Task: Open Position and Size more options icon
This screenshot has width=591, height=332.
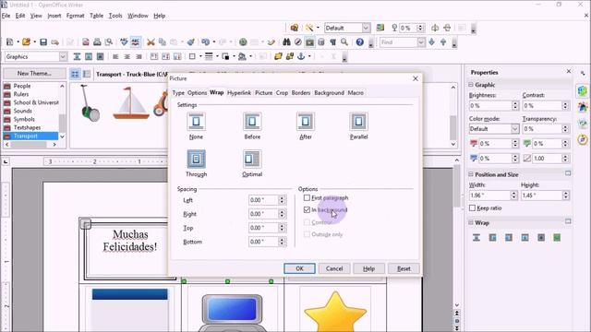Action: (x=568, y=173)
